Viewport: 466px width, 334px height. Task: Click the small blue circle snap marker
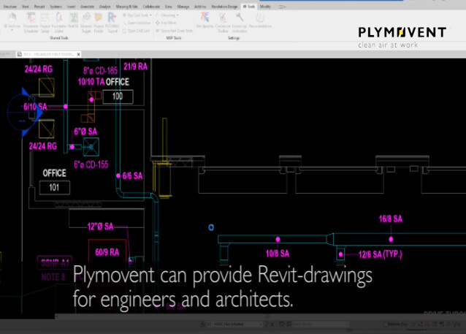[211, 227]
